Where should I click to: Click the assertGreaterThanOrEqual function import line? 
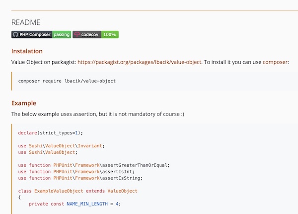point(94,165)
